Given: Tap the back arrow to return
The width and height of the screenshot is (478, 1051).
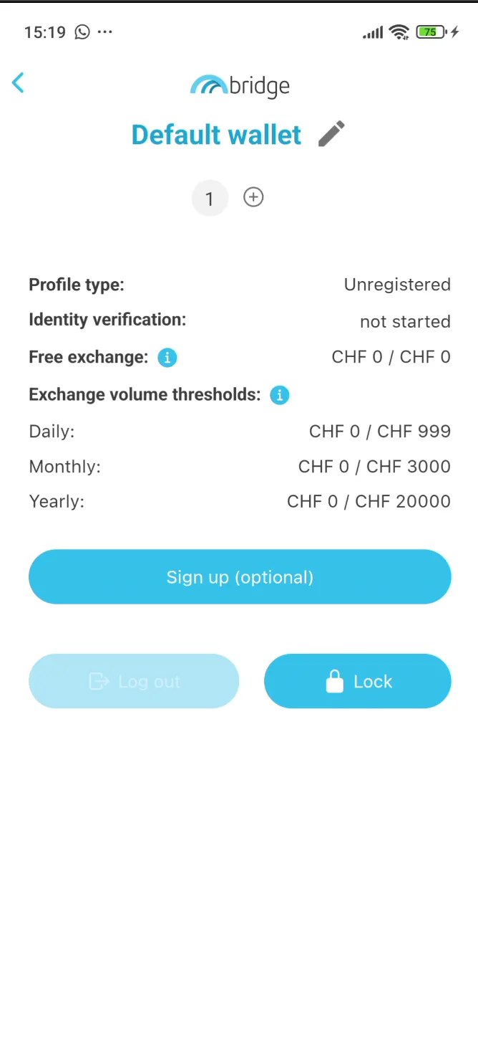Looking at the screenshot, I should [x=18, y=82].
